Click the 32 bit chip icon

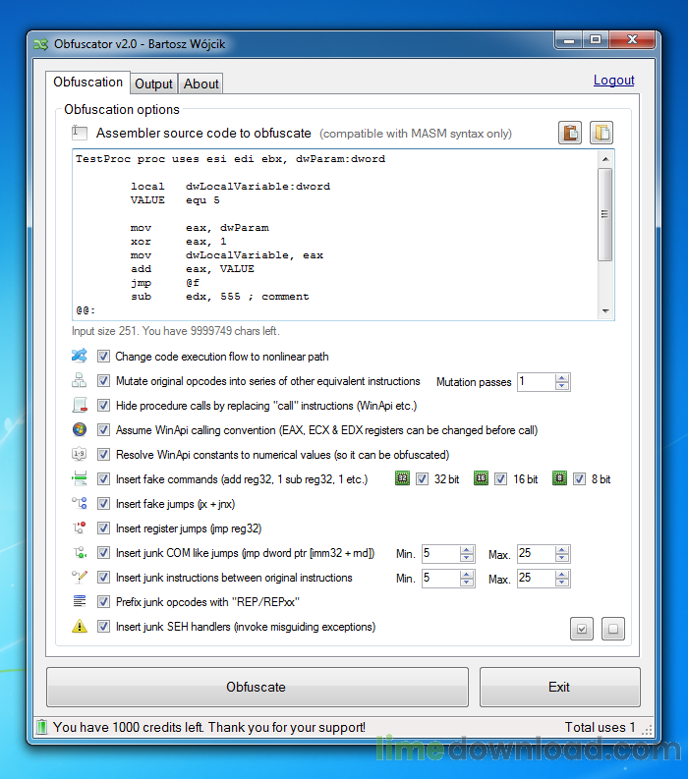pos(402,479)
